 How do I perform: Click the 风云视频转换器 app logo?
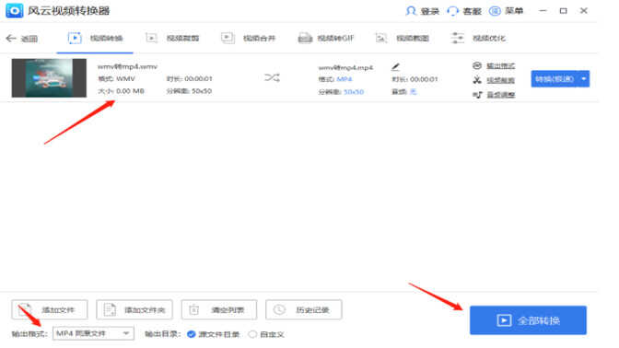coord(15,11)
